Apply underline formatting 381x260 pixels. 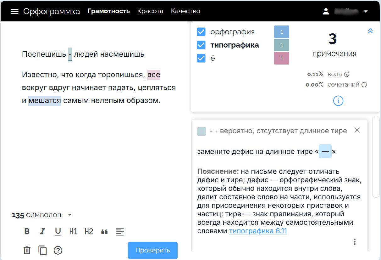[58, 231]
